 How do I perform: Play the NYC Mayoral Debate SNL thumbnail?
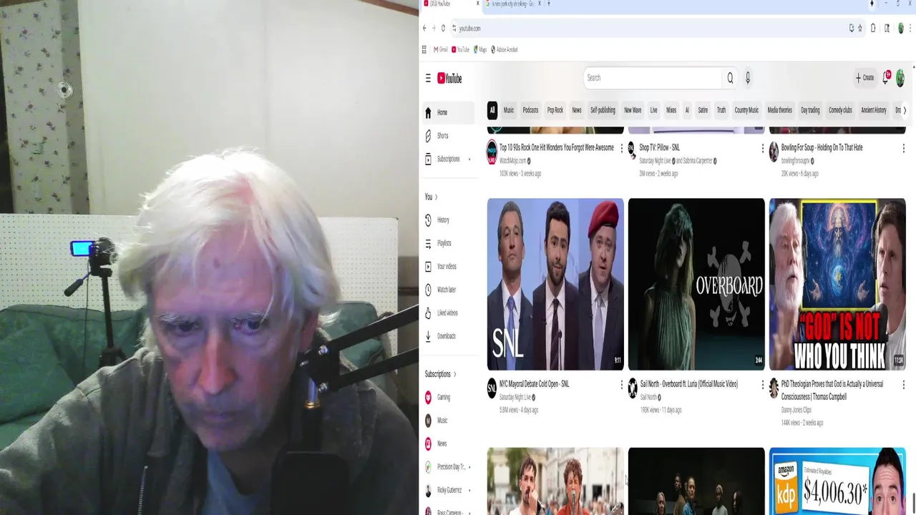point(555,284)
